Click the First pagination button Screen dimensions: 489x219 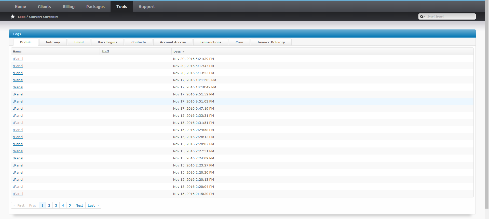(19, 206)
